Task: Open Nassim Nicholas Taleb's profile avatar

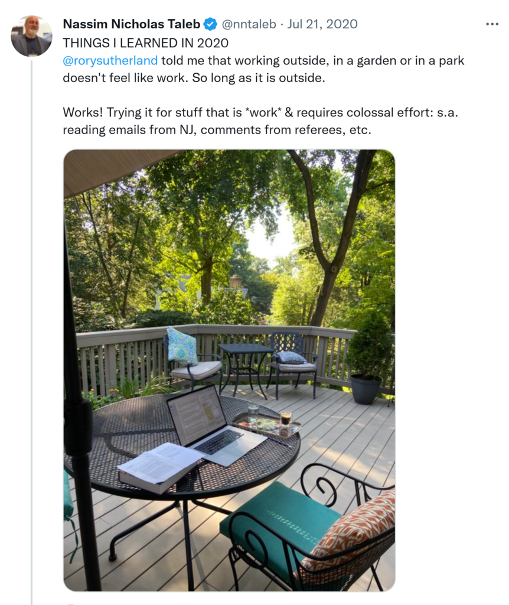Action: pos(31,36)
